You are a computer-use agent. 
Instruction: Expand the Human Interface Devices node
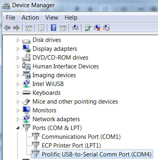[x=18, y=66]
